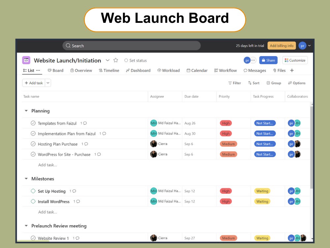Mark WordPress for Site - Purchase complete
The height and width of the screenshot is (248, 330).
(x=33, y=154)
